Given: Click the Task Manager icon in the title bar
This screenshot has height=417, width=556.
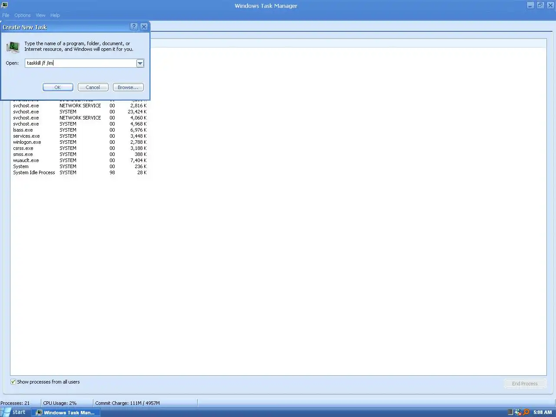Looking at the screenshot, I should click(x=4, y=5).
